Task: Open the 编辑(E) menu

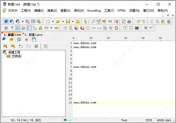Action: [x=39, y=11]
